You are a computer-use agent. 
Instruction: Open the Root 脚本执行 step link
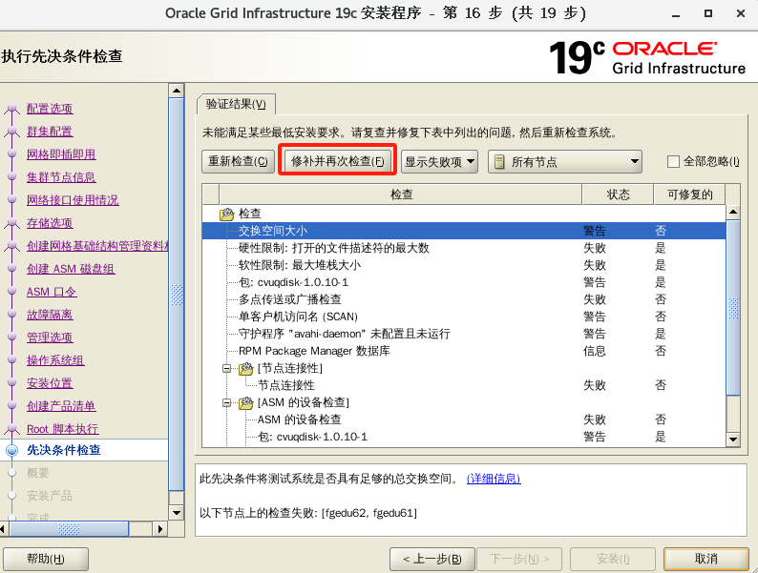click(63, 430)
